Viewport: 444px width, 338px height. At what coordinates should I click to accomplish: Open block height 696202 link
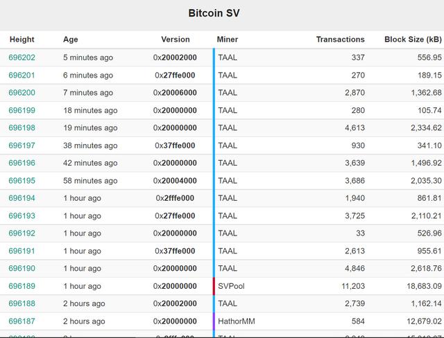[x=22, y=57]
